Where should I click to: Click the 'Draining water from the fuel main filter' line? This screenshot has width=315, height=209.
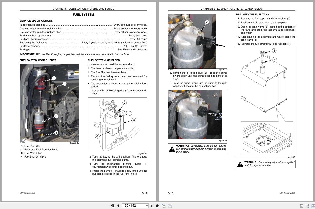coord(83,29)
